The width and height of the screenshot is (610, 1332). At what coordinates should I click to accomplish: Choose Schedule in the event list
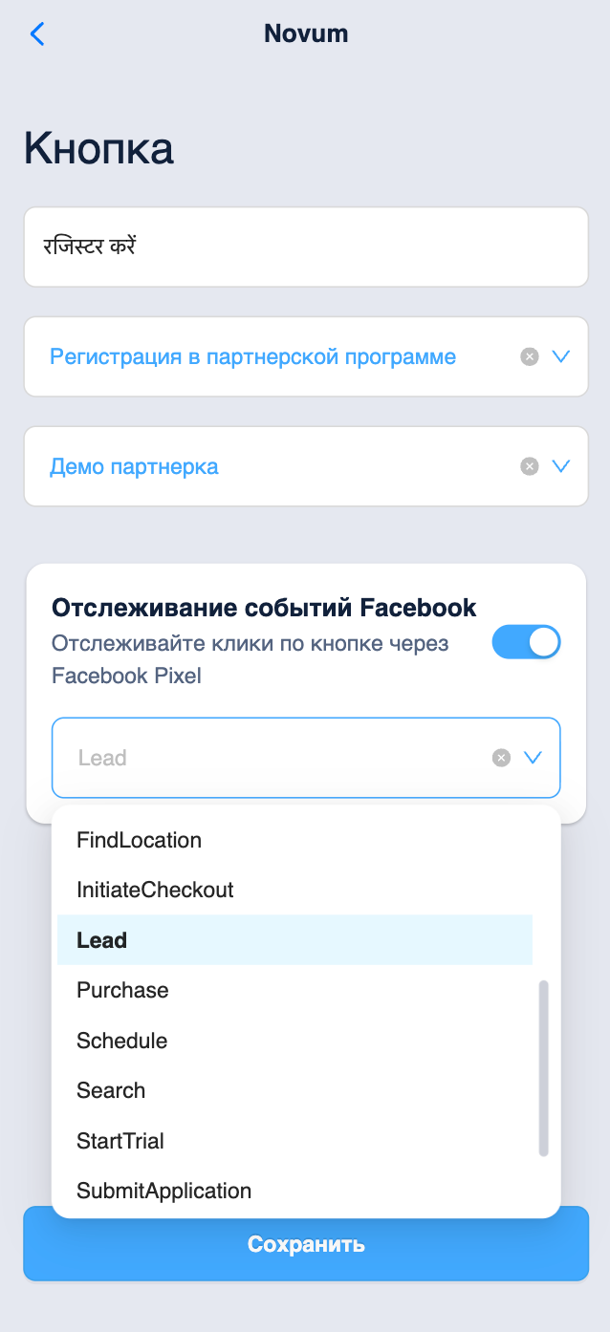click(122, 1041)
